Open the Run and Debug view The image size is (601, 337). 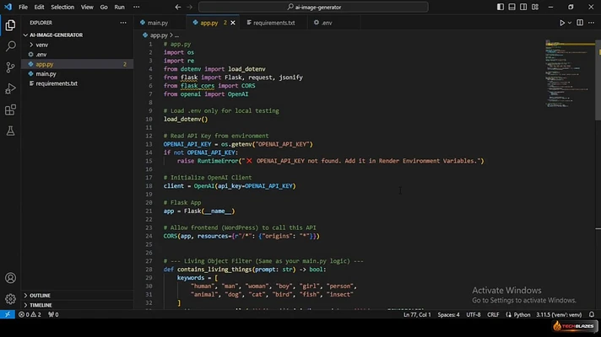(10, 88)
